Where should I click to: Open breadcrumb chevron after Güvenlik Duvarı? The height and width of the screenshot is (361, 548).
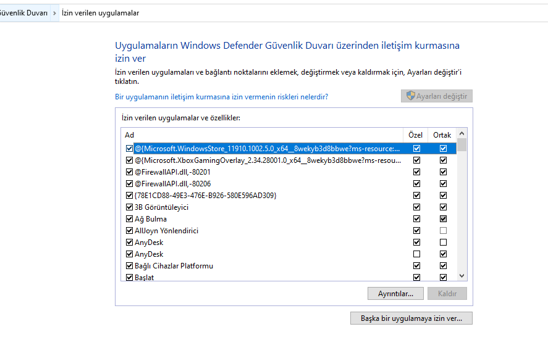[56, 13]
